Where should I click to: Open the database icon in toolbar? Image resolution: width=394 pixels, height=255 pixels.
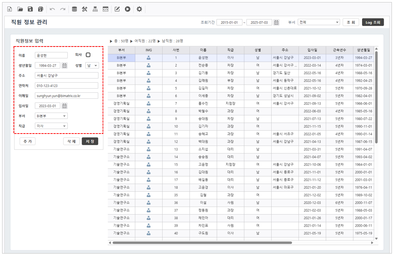click(74, 9)
